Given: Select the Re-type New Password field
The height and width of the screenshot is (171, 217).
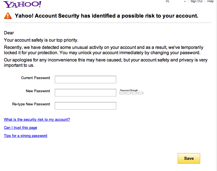Looking at the screenshot, I should pos(85,106).
